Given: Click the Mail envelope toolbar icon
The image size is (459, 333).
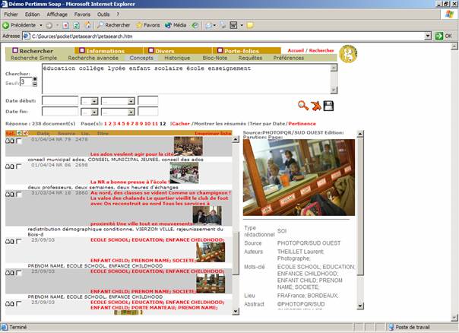Looking at the screenshot, I should tap(209, 26).
